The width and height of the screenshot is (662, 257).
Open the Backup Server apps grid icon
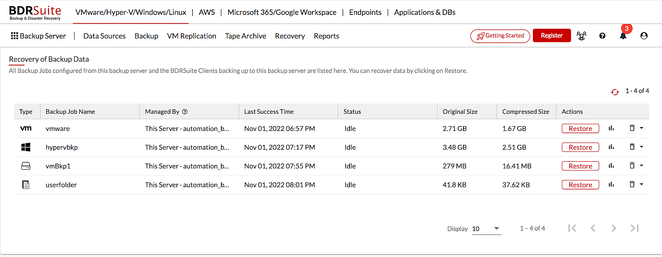coord(14,36)
